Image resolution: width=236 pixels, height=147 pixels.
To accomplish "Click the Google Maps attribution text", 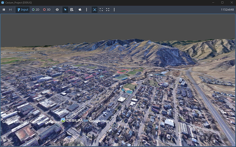I will (x=100, y=121).
